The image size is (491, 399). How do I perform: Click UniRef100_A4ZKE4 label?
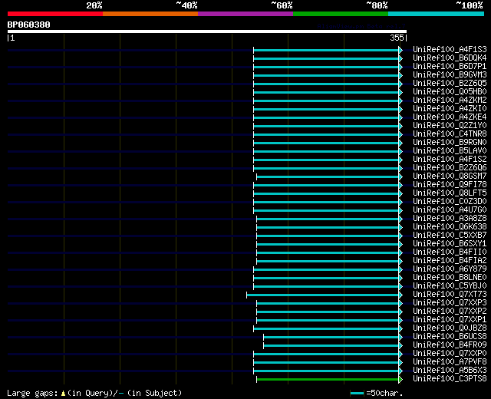450,117
